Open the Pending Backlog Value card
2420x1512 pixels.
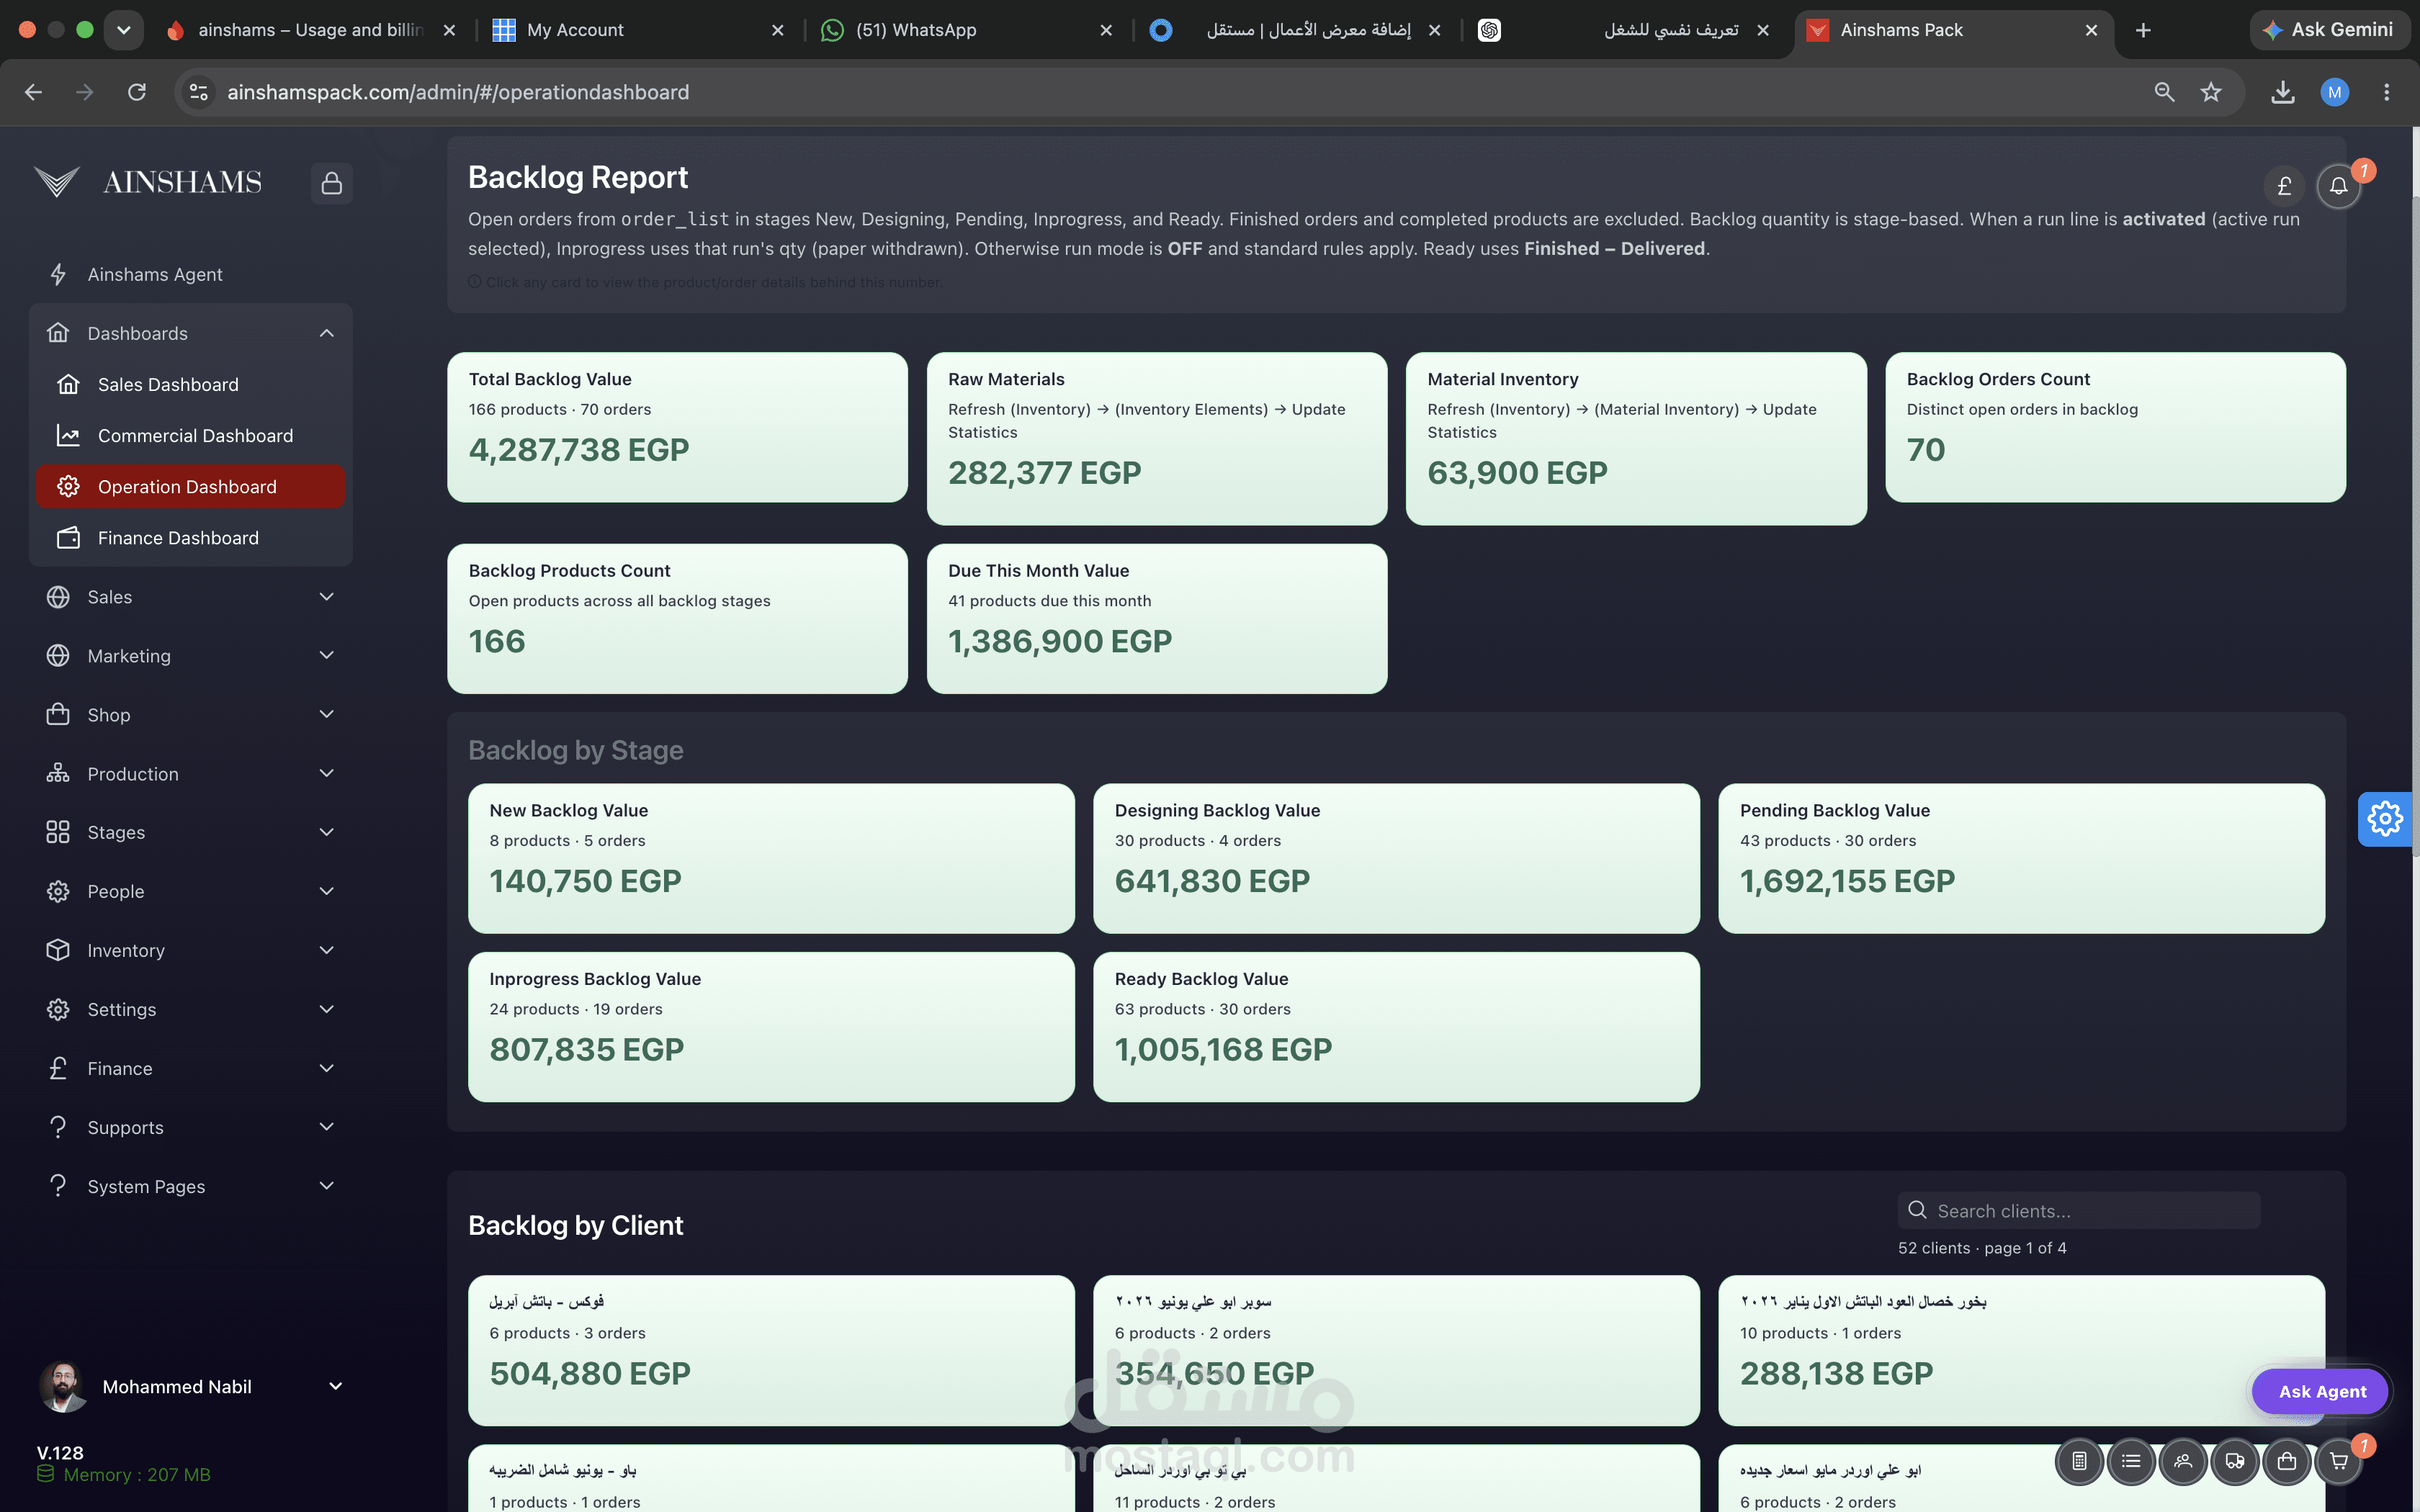[2021, 858]
